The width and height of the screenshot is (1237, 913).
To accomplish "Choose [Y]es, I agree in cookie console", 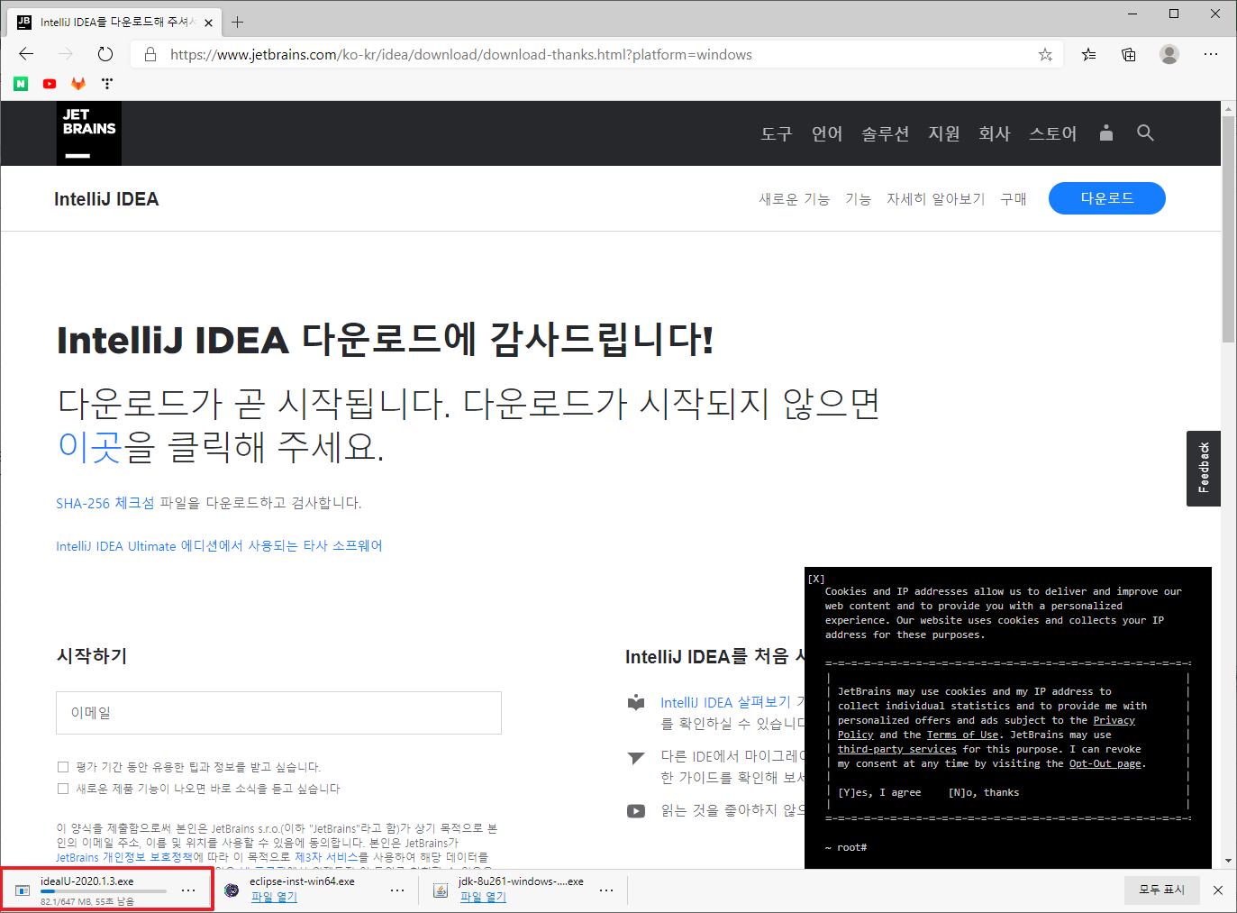I will point(879,793).
